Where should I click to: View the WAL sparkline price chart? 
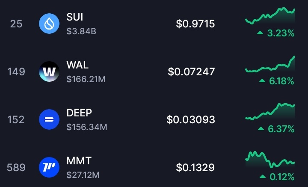(270, 65)
